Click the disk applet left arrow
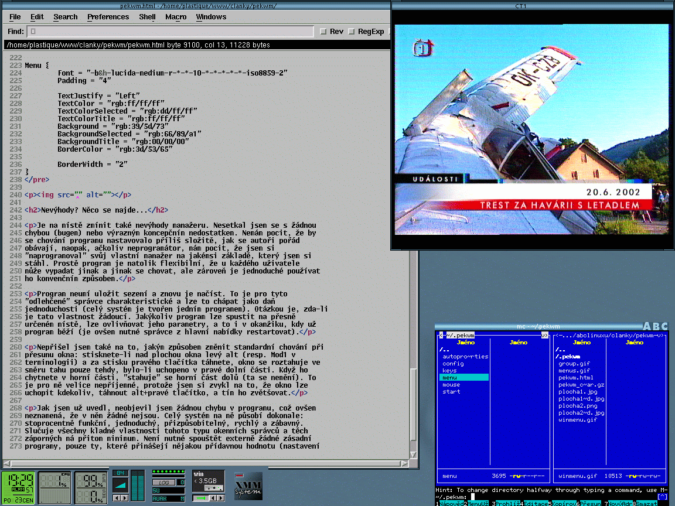Image resolution: width=675 pixels, height=506 pixels. pyautogui.click(x=213, y=498)
